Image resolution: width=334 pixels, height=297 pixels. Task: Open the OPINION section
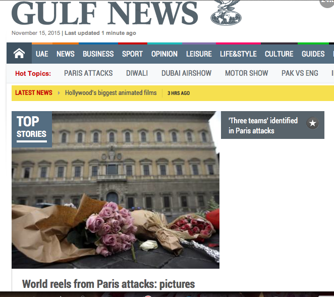click(x=164, y=54)
